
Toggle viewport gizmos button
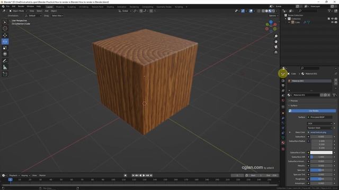pyautogui.click(x=243, y=11)
